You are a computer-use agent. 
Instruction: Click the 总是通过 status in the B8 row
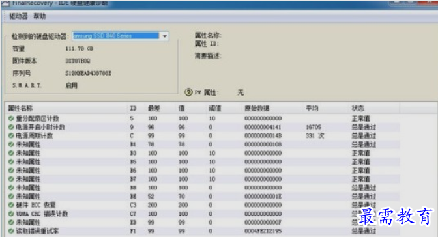364,188
